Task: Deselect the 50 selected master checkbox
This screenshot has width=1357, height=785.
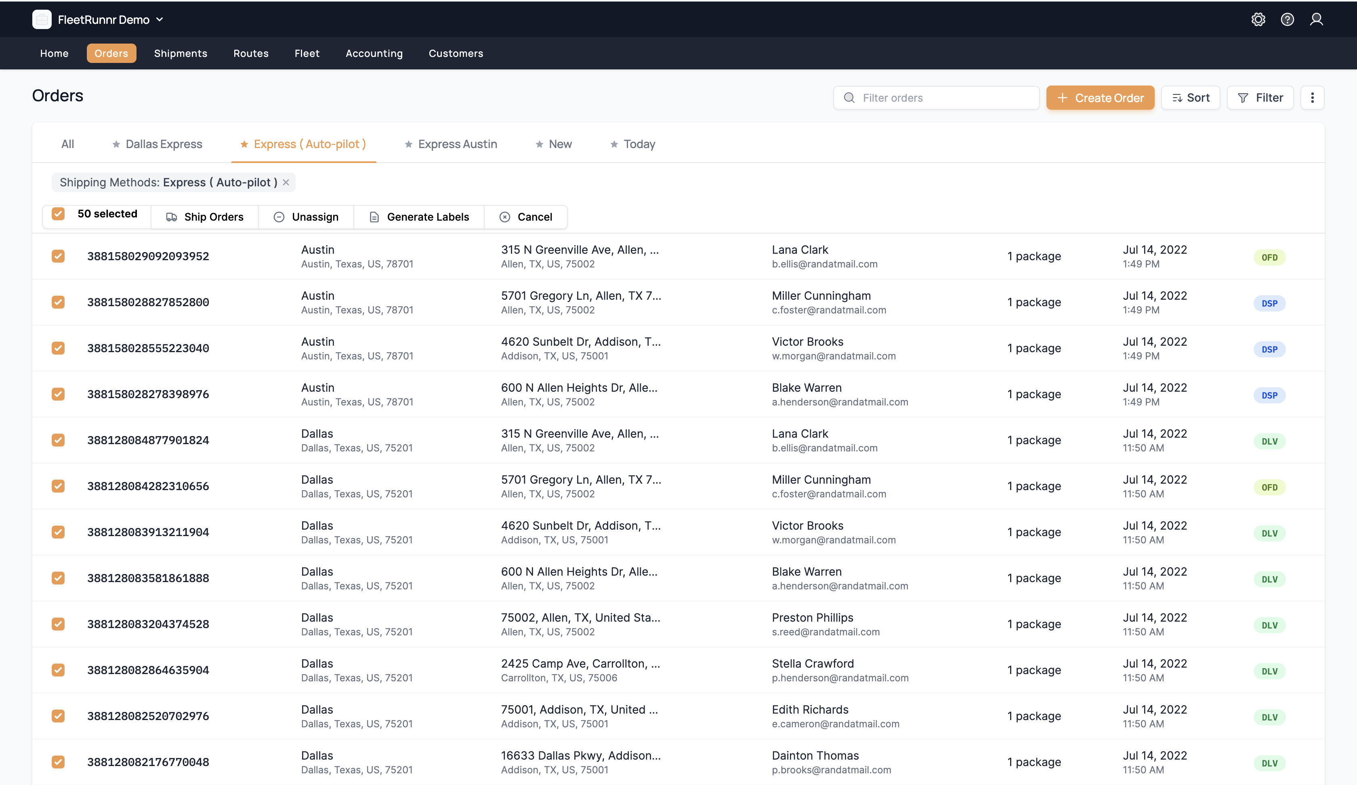Action: point(58,214)
